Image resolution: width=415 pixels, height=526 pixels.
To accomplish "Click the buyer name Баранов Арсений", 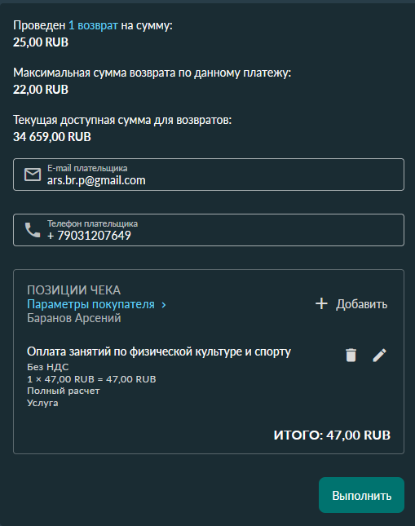I will pyautogui.click(x=74, y=318).
